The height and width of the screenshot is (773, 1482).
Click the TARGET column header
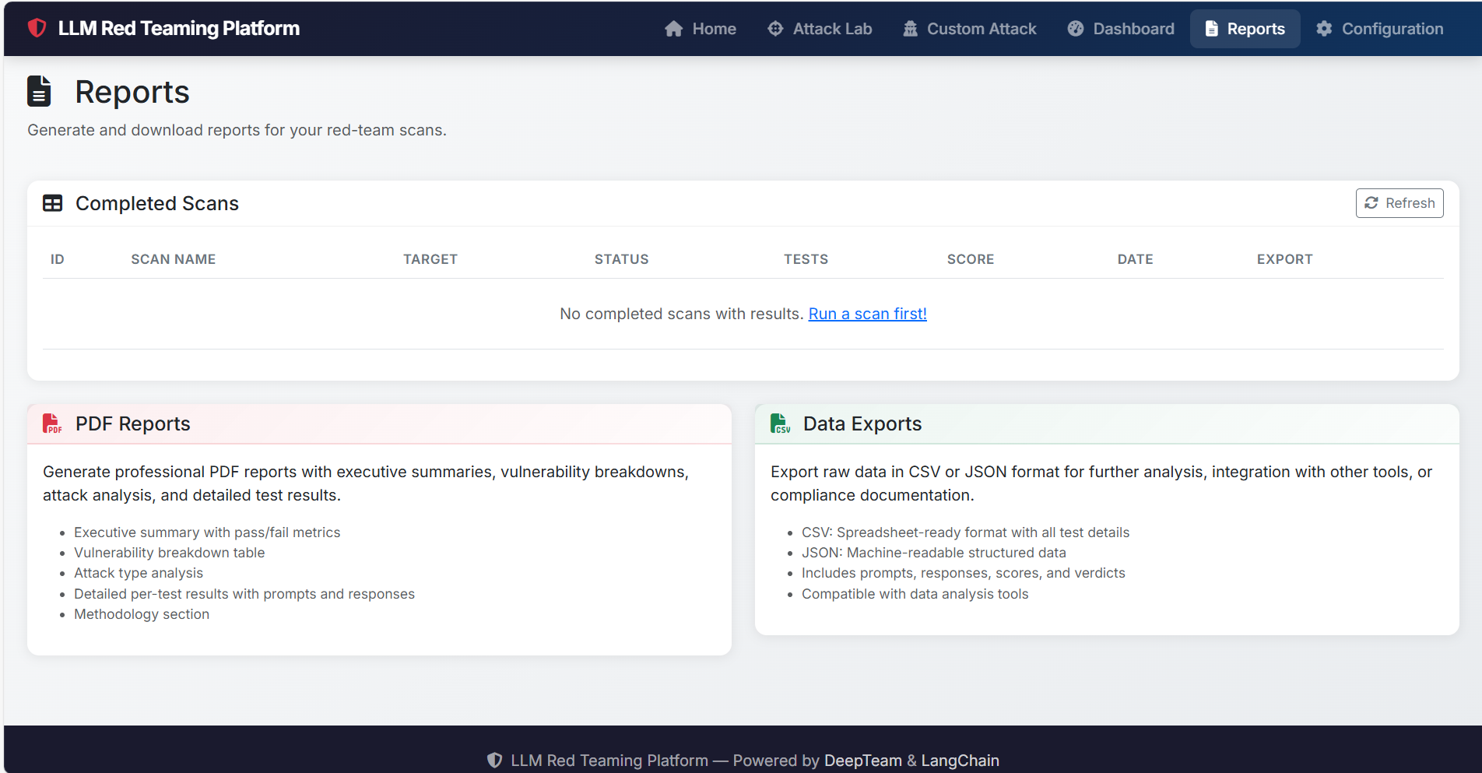point(430,259)
